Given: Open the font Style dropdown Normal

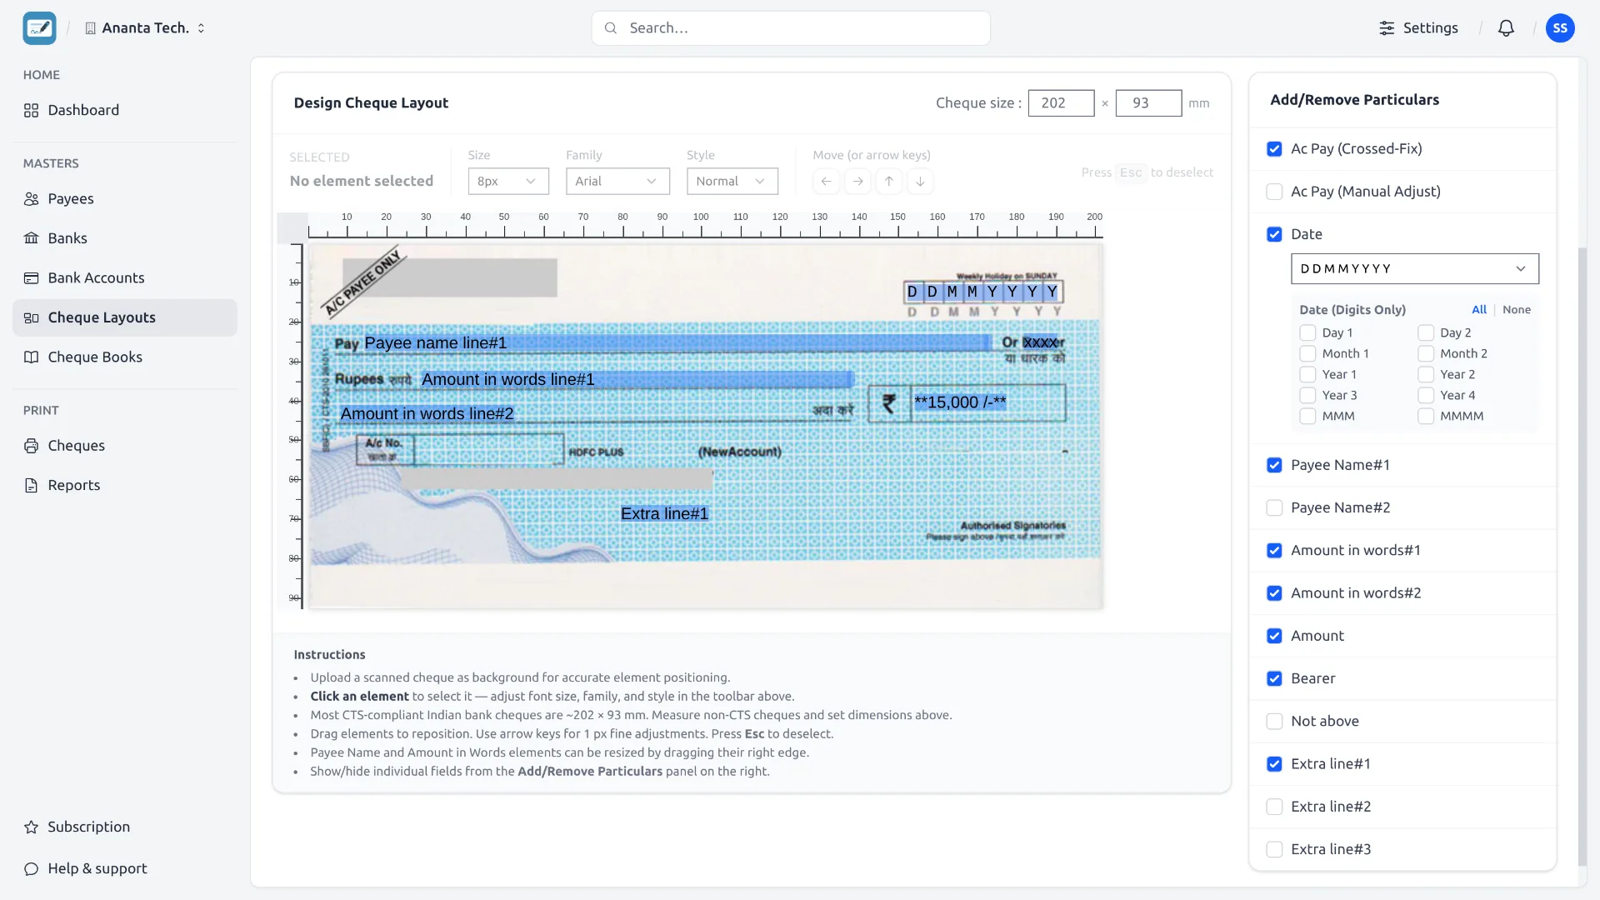Looking at the screenshot, I should [x=732, y=181].
